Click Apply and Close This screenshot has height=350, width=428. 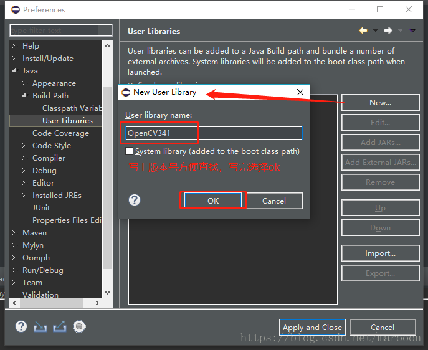(312, 327)
